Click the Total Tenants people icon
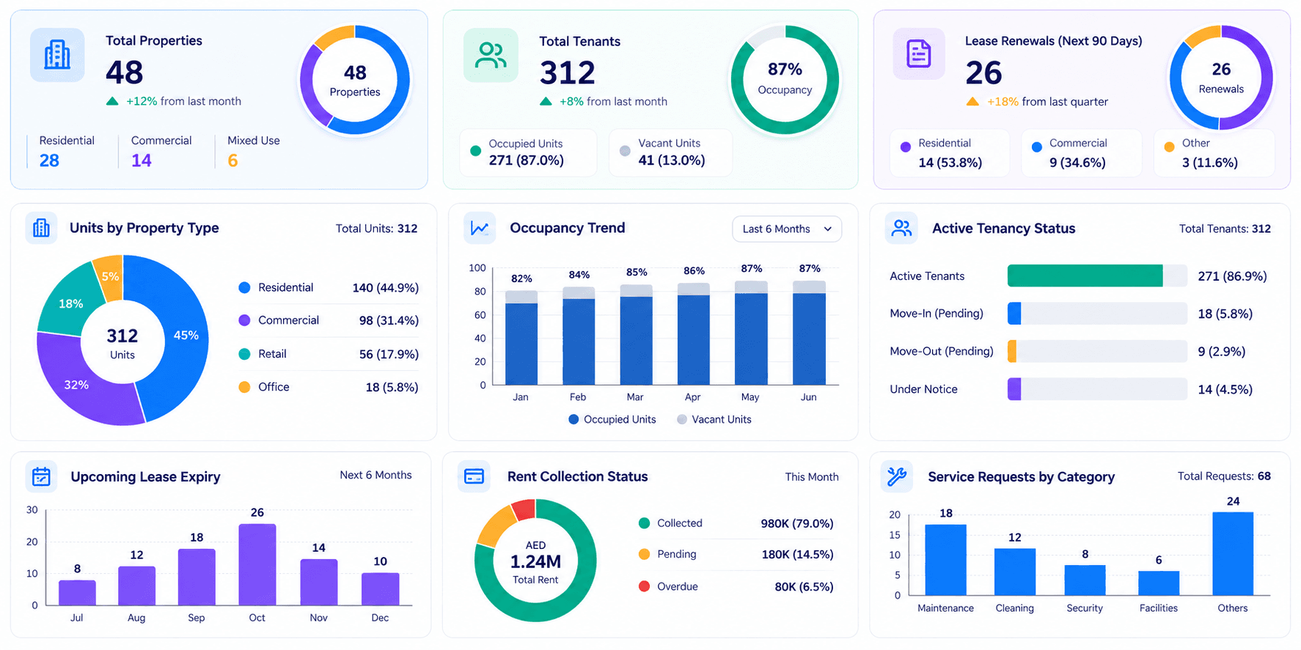Viewport: 1301px width, 650px height. click(x=491, y=56)
